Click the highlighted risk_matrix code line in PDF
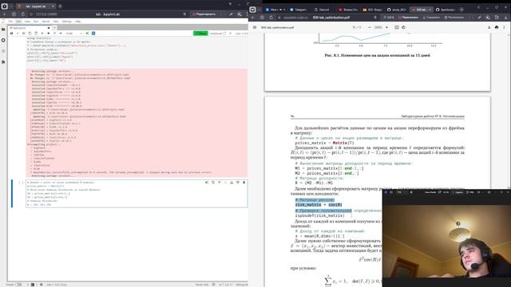Viewport: 511px width, 287px height. (x=319, y=205)
